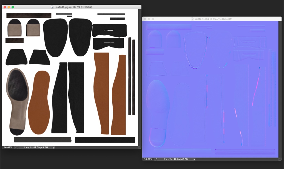284x169 pixels.
Task: Close the LoaferN.jpg window with leftmost gray button
Action: point(145,19)
